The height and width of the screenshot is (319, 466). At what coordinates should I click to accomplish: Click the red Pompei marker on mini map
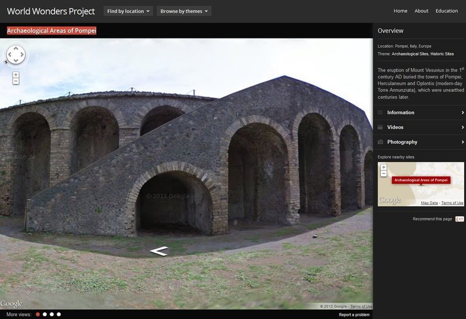point(421,180)
